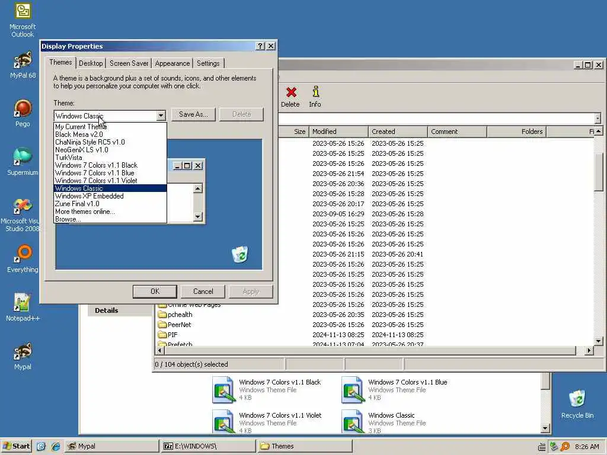Viewport: 607px width, 455px height.
Task: Open Microsoft Visual Studio 2008 shortcut
Action: [21, 214]
